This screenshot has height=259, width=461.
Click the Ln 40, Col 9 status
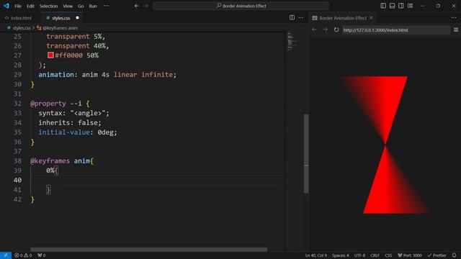point(315,255)
